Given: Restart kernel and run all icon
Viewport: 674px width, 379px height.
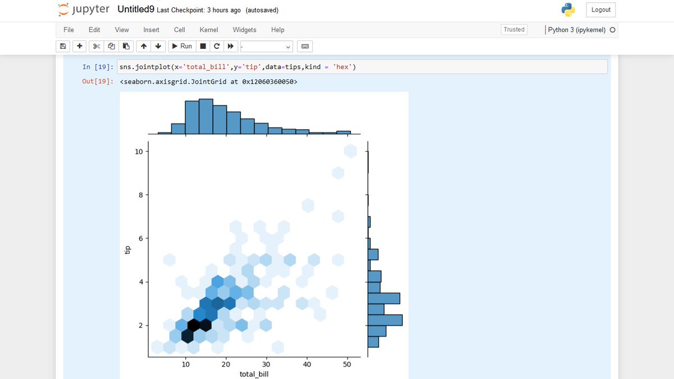Looking at the screenshot, I should [230, 46].
